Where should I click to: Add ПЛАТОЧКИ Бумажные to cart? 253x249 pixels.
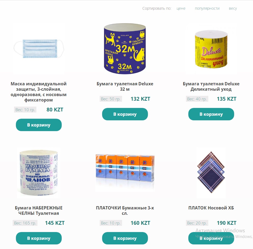(125, 238)
